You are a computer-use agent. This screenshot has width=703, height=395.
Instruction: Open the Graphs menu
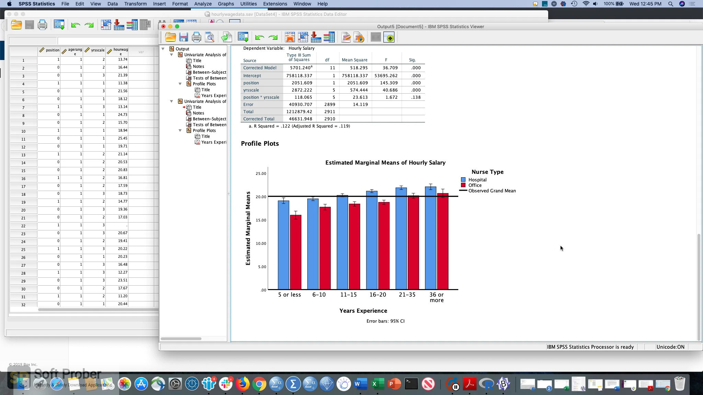tap(226, 4)
